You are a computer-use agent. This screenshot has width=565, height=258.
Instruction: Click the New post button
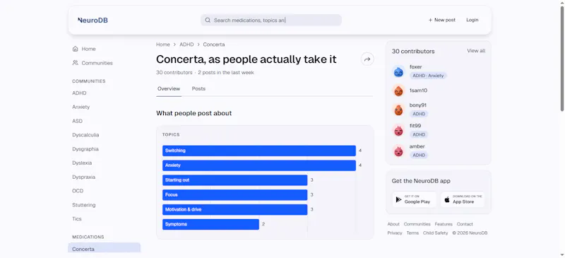(442, 20)
